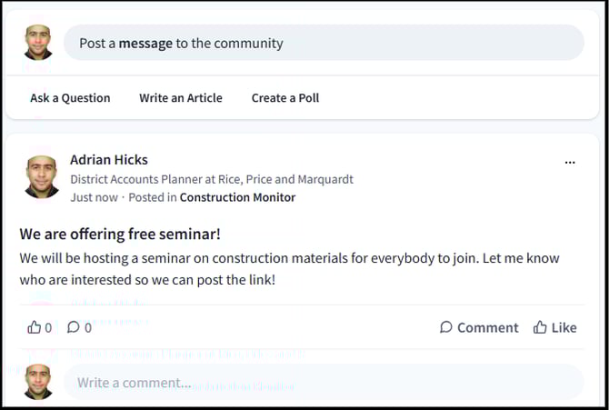Image resolution: width=609 pixels, height=410 pixels.
Task: Focus the Write a comment field
Action: click(x=323, y=383)
